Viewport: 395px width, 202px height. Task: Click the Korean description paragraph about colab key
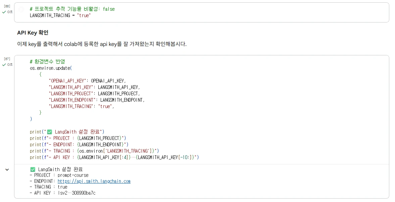point(102,44)
